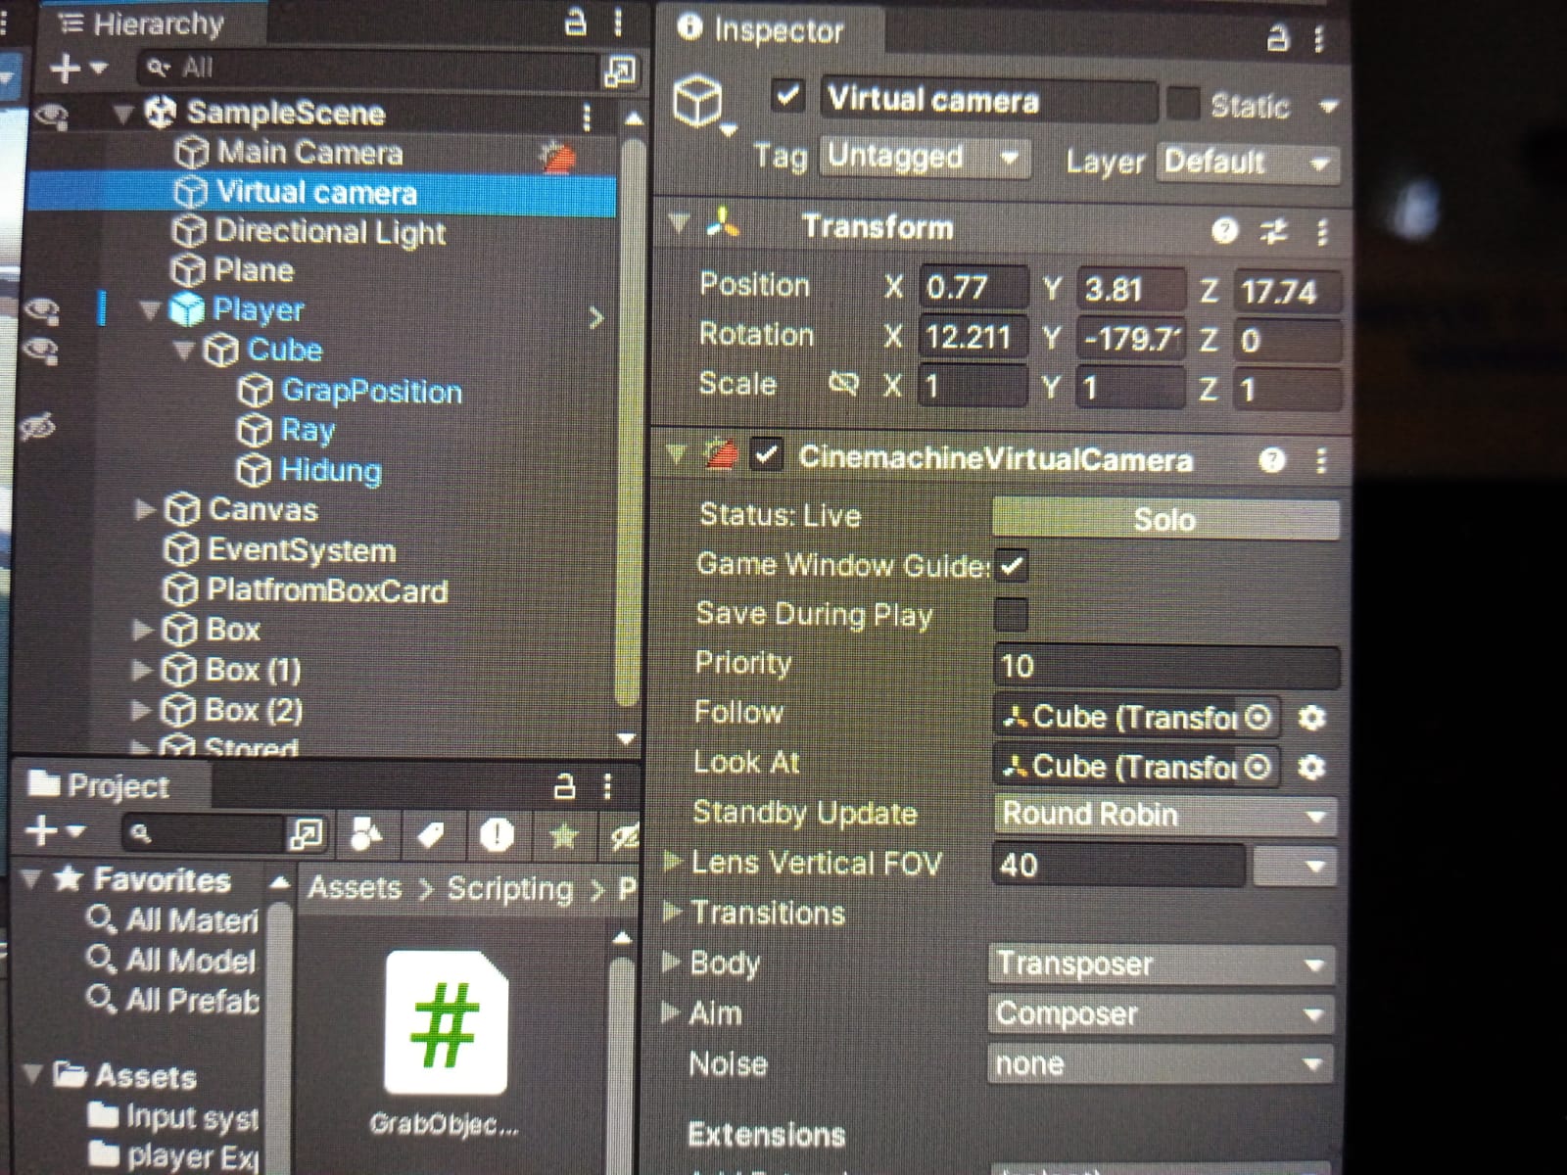Expand the Transitions section
Image resolution: width=1567 pixels, height=1175 pixels.
pos(672,913)
